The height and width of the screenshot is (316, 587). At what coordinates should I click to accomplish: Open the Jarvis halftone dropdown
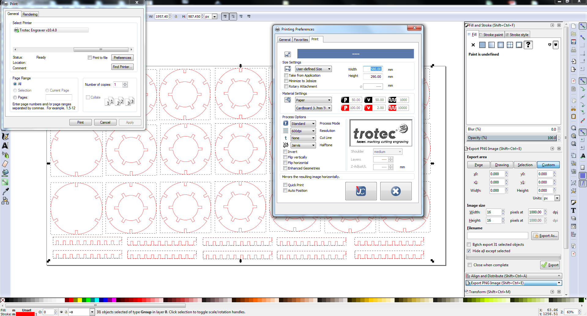(x=303, y=145)
